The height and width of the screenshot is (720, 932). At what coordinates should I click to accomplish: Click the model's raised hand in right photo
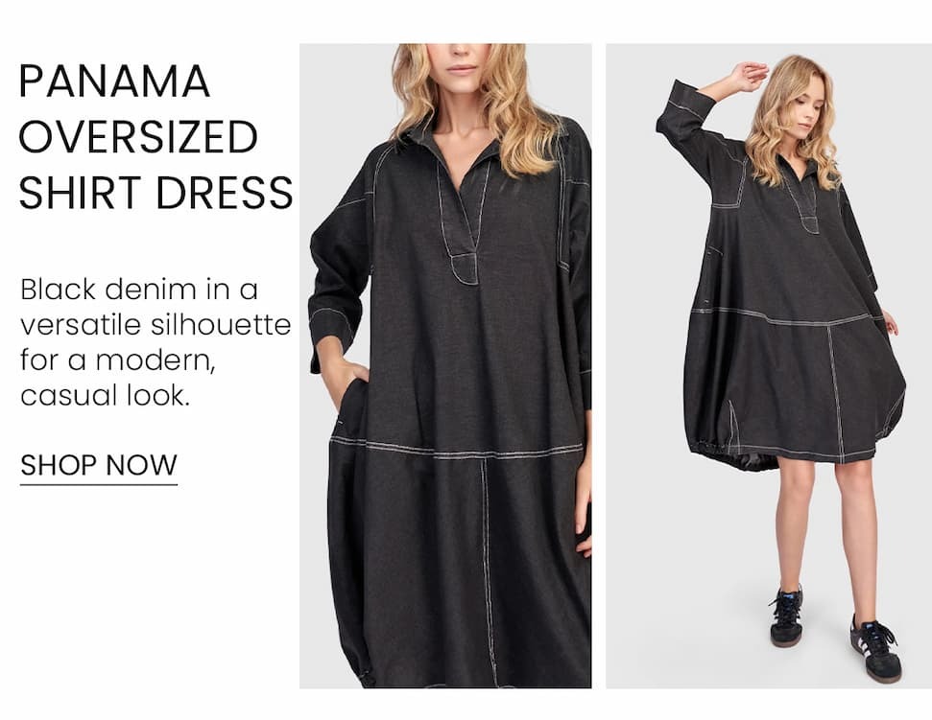751,76
